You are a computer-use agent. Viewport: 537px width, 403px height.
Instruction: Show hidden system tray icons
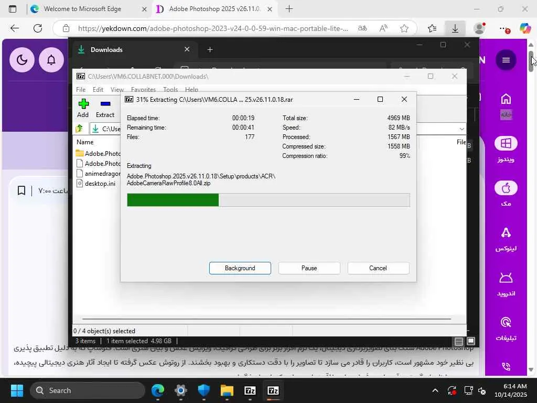(x=435, y=390)
